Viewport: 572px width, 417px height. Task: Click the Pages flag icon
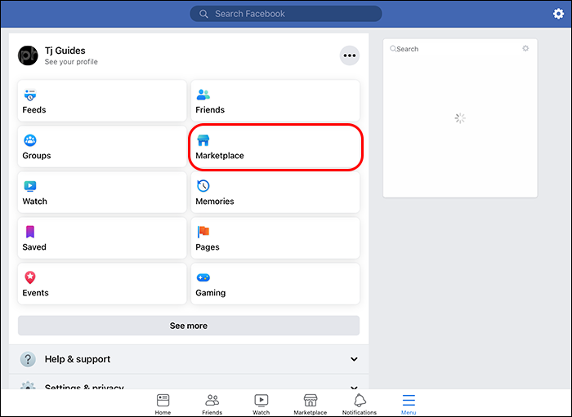(203, 232)
